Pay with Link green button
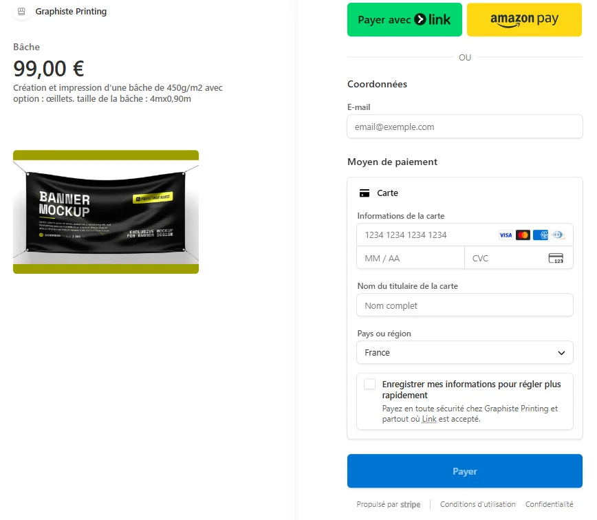Image resolution: width=597 pixels, height=520 pixels. 404,19
